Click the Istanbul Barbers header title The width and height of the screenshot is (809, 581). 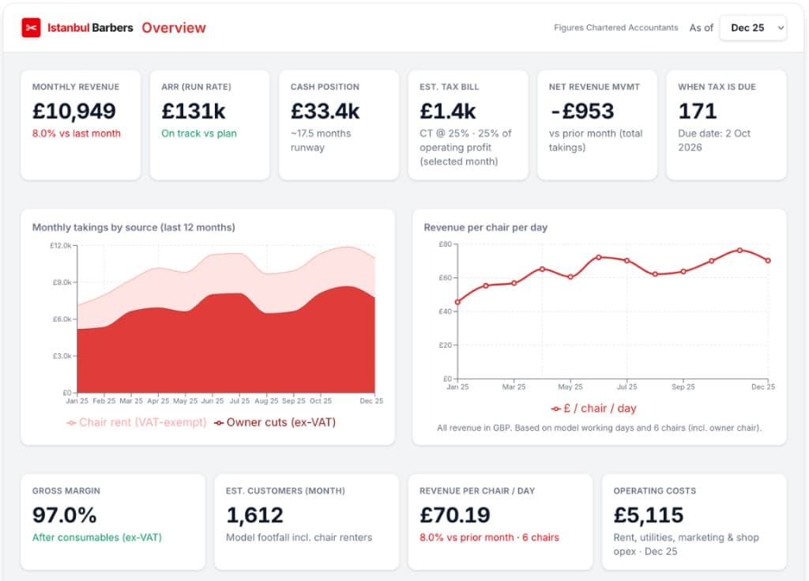tap(90, 27)
